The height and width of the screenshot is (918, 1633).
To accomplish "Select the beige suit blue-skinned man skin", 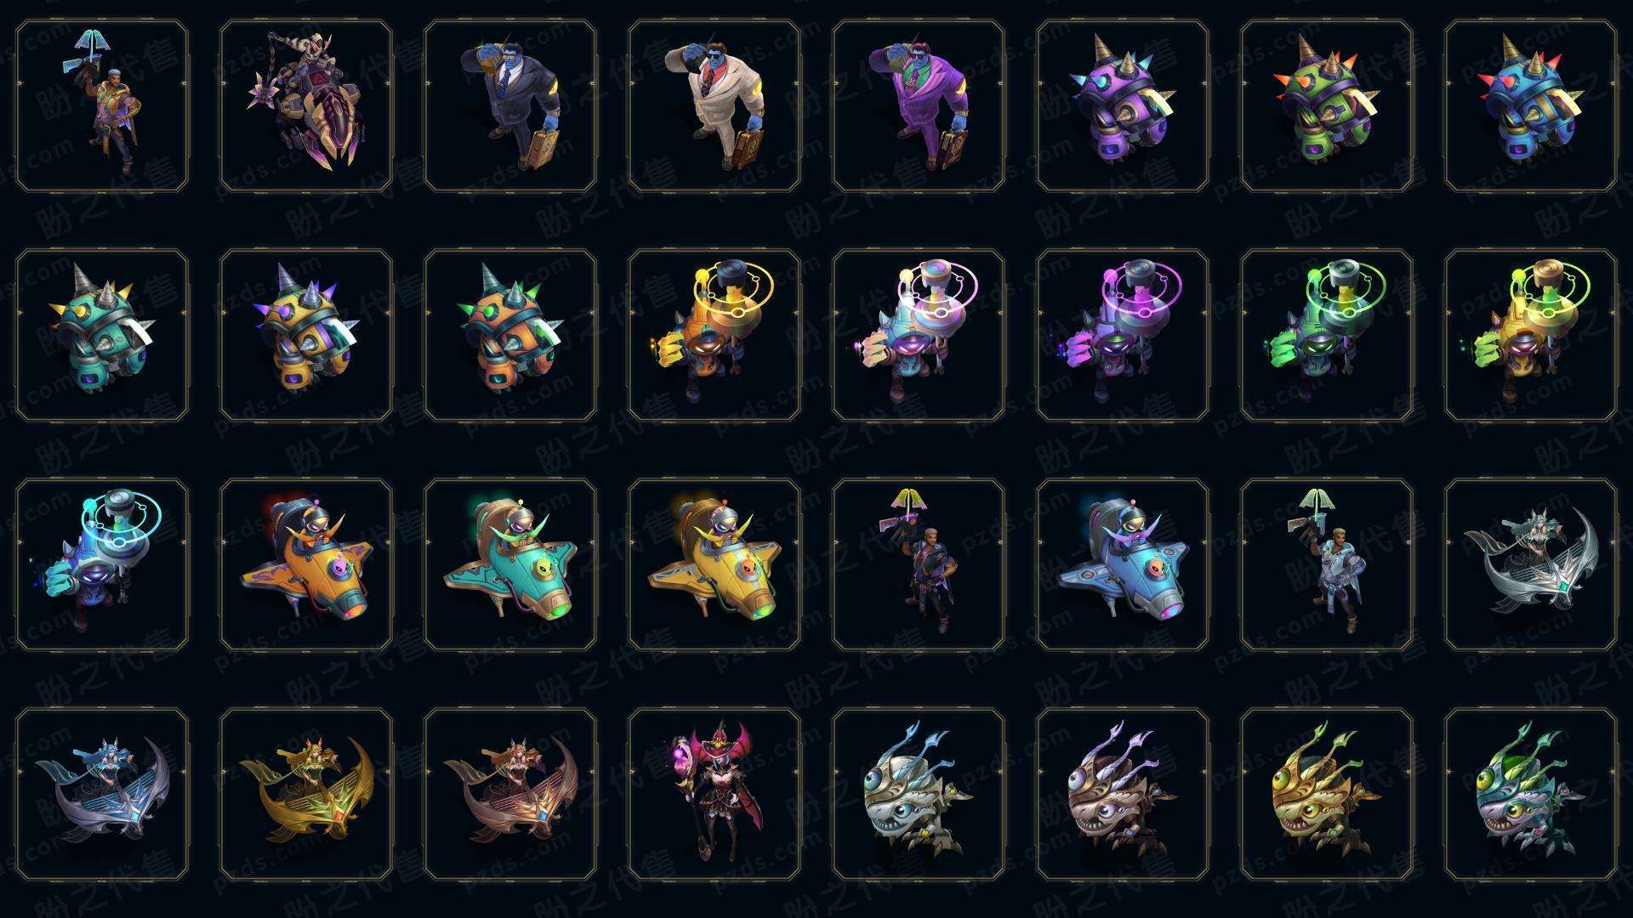I will 714,106.
